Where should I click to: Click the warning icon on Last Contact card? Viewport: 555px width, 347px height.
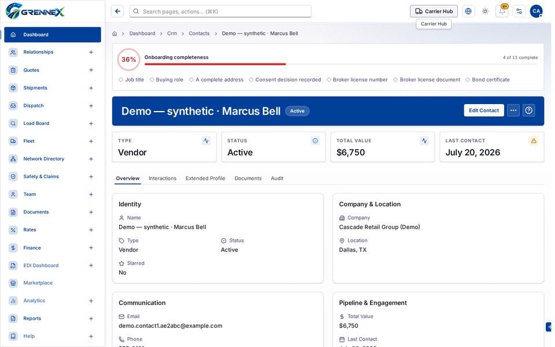pyautogui.click(x=534, y=141)
